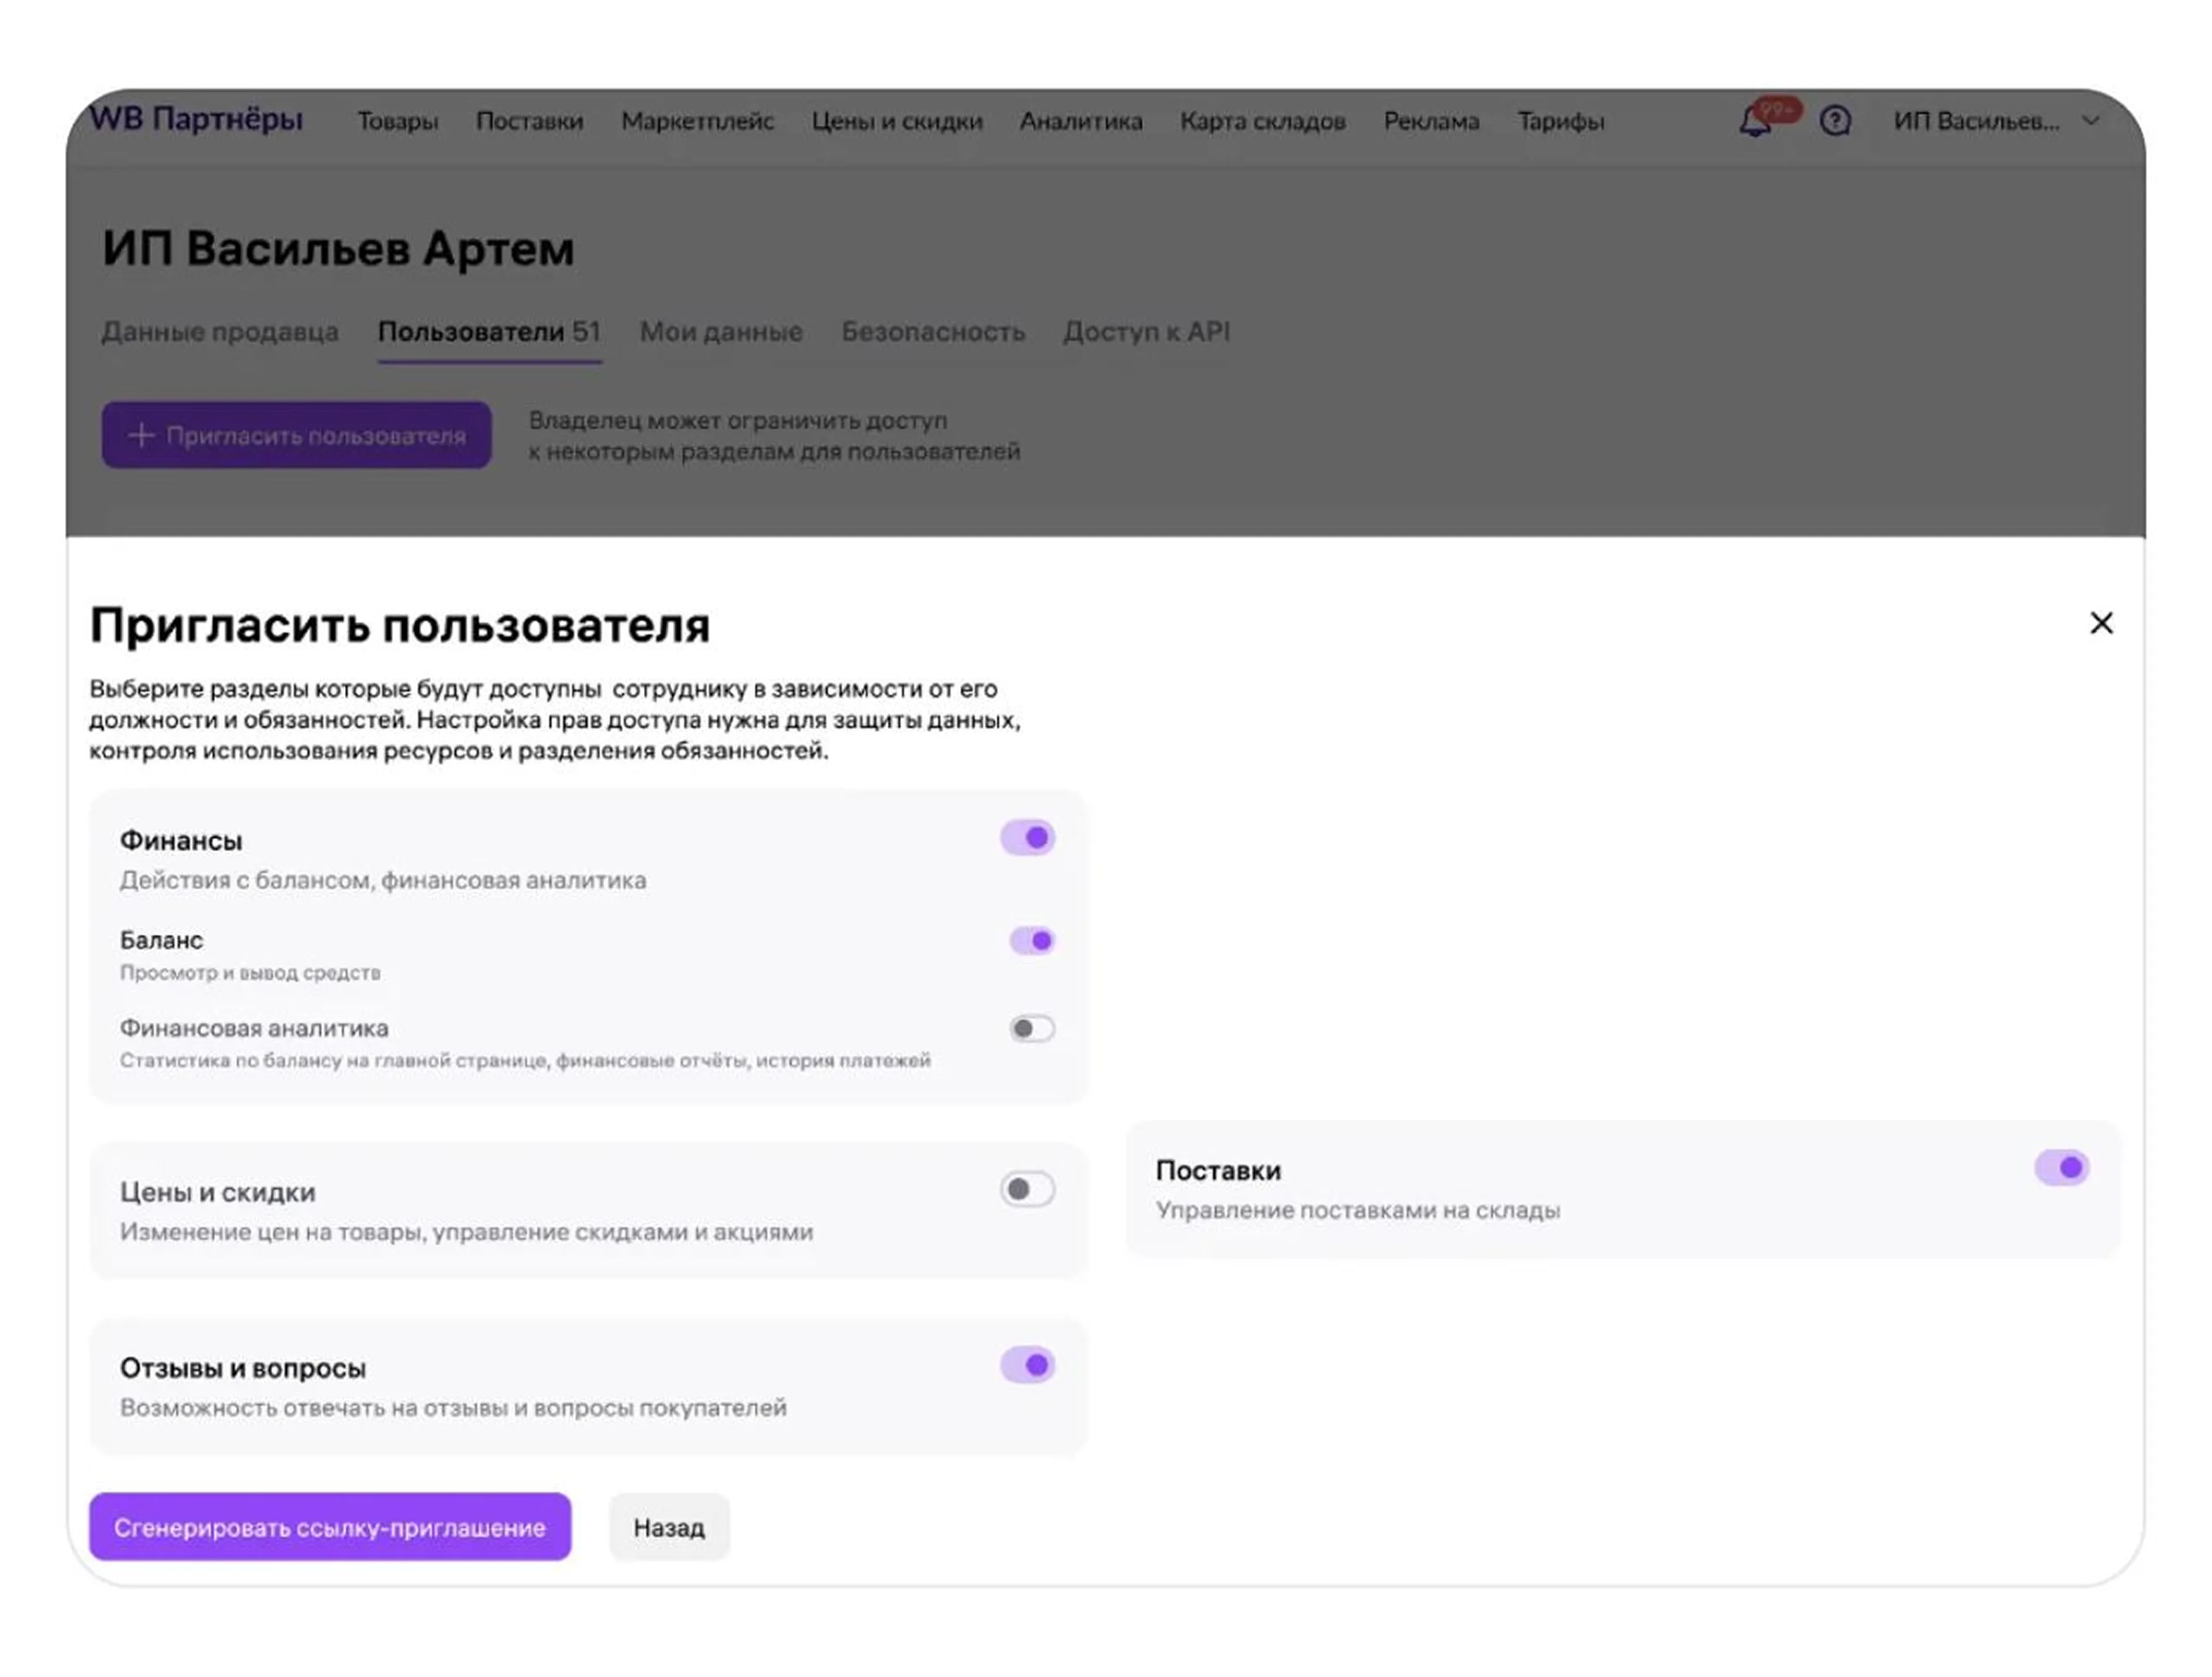Enable the Цены и скидки toggle
This screenshot has width=2212, height=1677.
1028,1189
